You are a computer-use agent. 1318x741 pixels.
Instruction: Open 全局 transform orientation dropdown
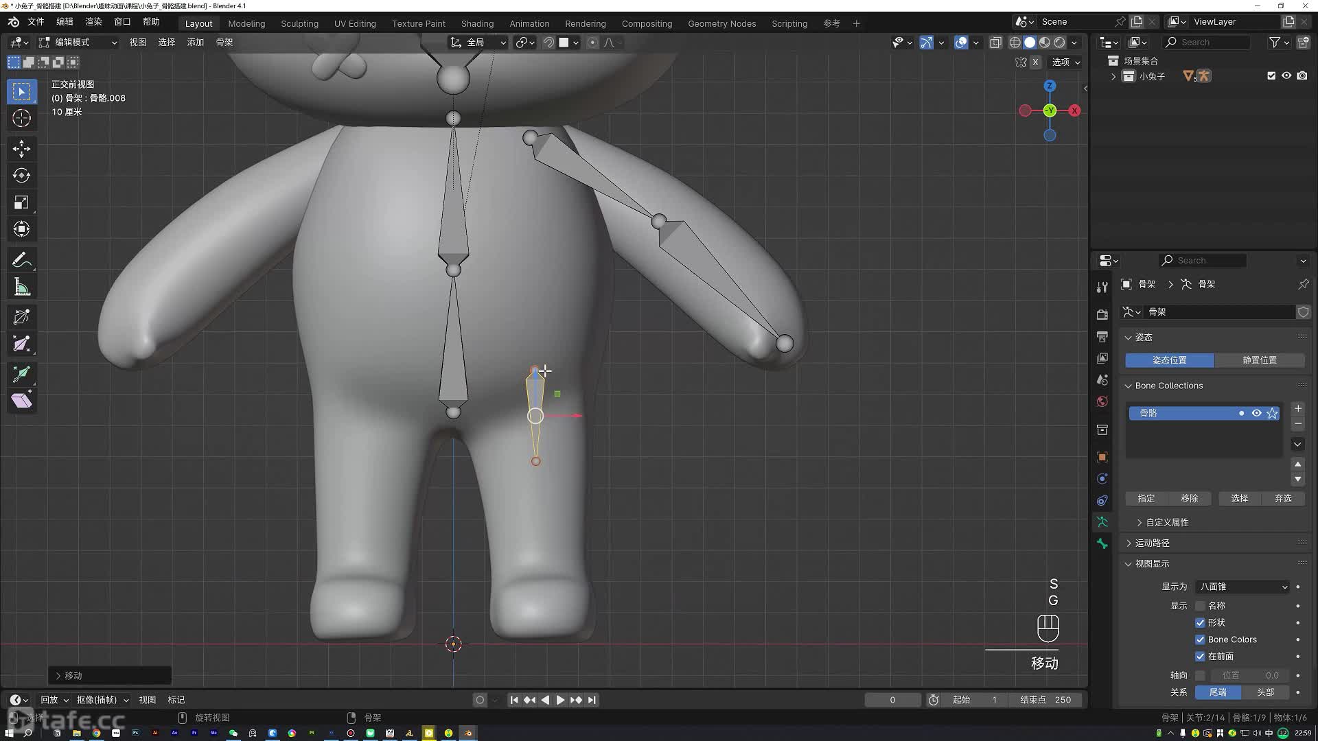tap(478, 43)
